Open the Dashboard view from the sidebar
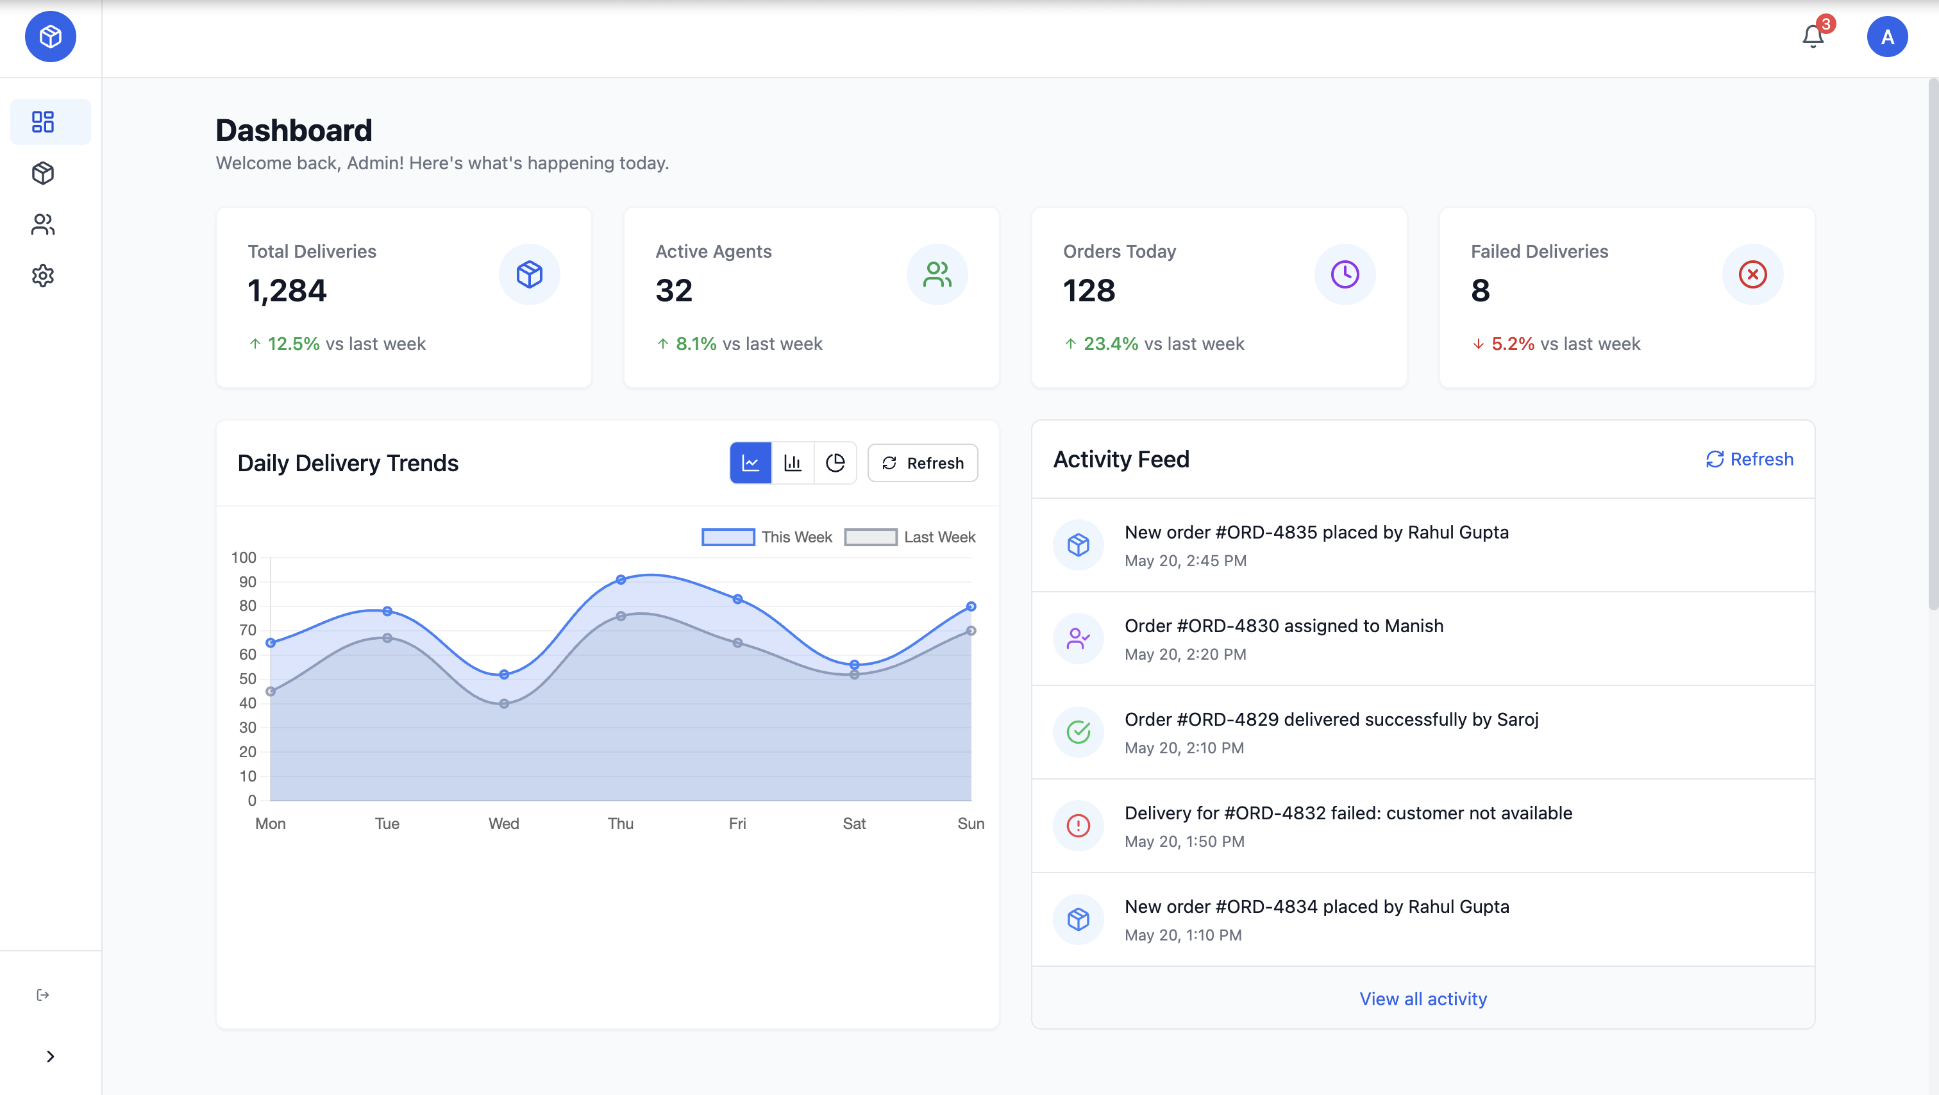1939x1095 pixels. (43, 121)
